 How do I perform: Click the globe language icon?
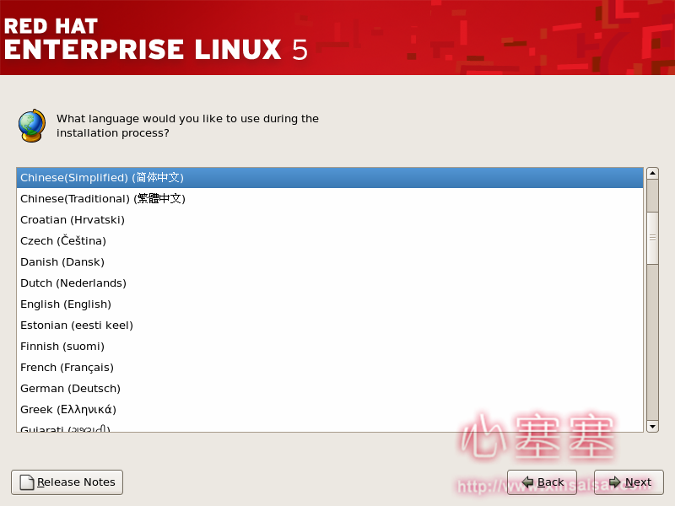click(x=32, y=126)
